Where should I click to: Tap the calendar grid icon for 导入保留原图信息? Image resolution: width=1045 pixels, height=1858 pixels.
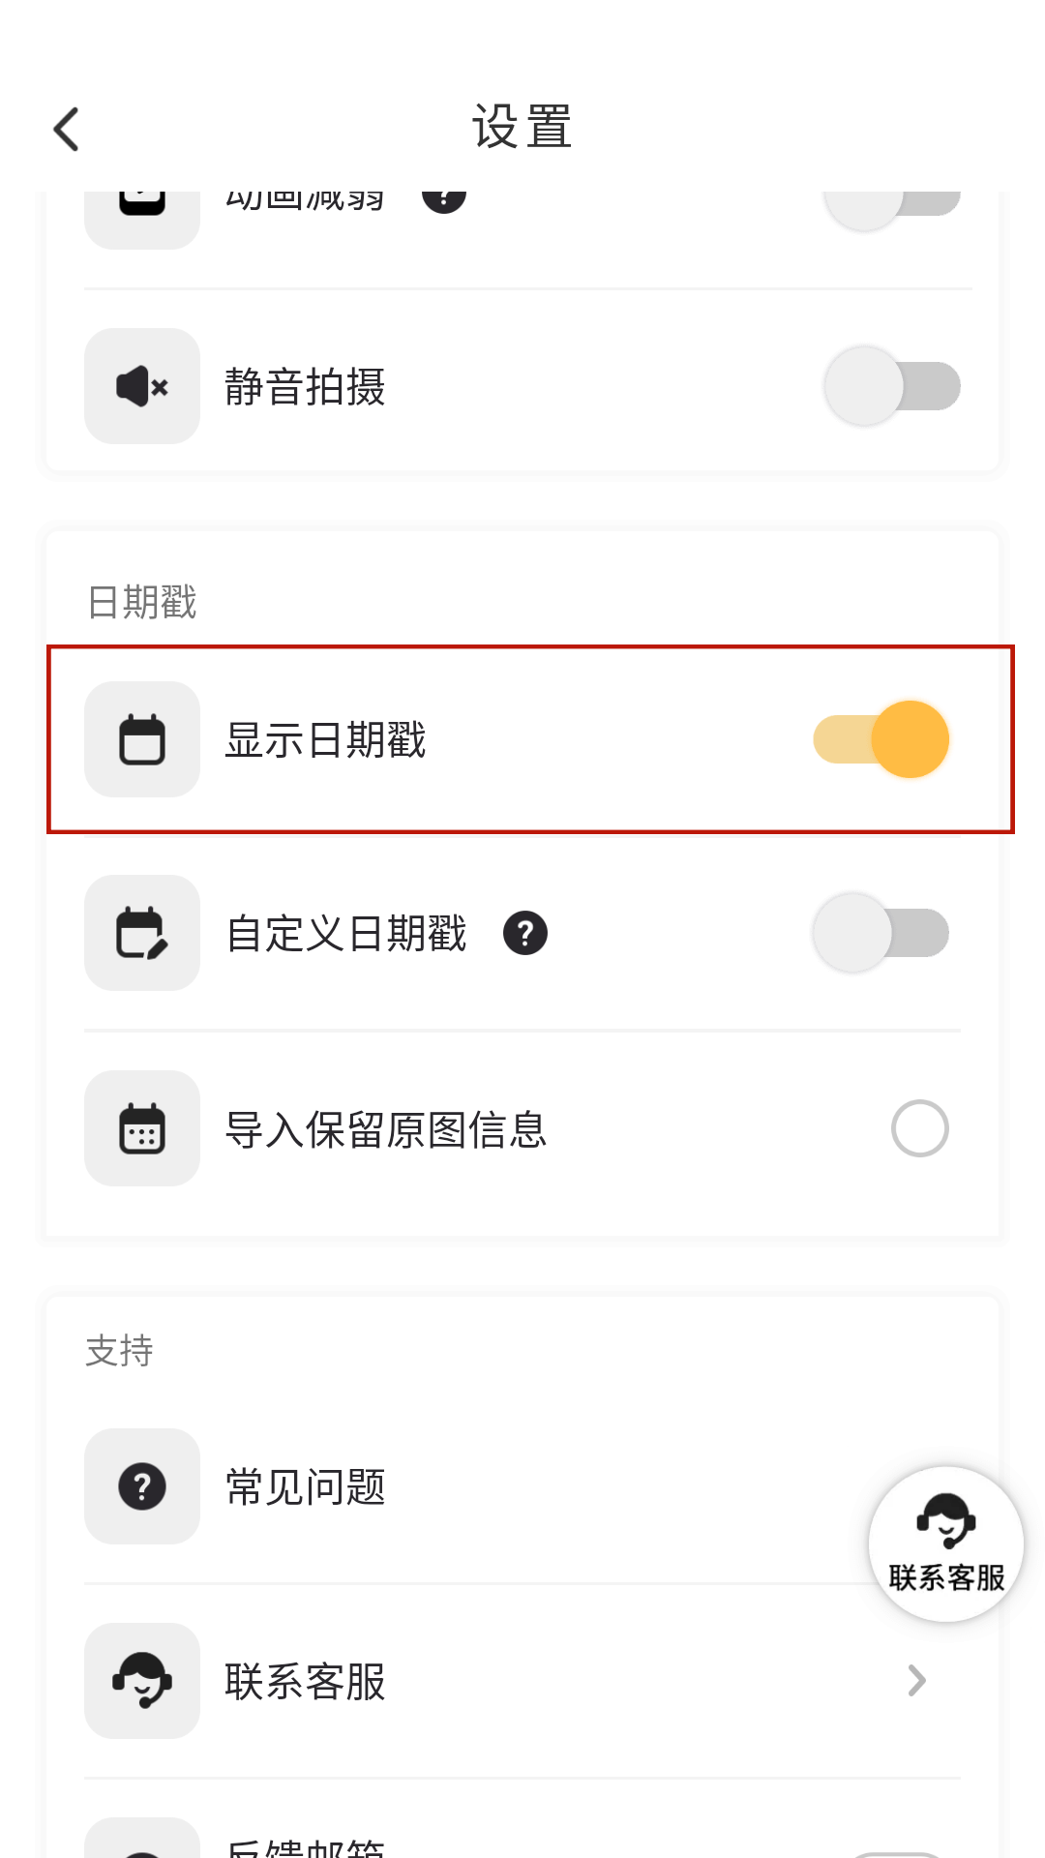click(142, 1128)
